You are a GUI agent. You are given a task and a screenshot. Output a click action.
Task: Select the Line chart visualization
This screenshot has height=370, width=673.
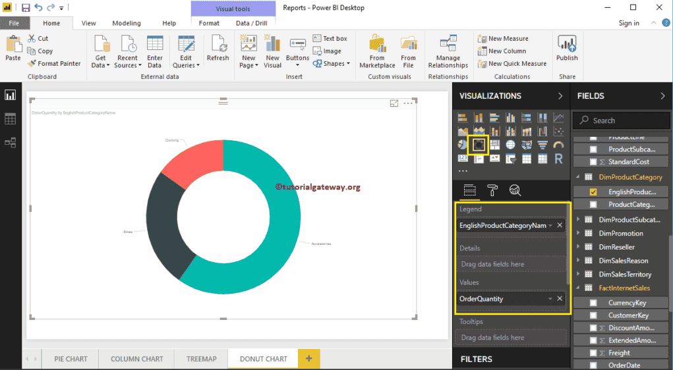(558, 117)
